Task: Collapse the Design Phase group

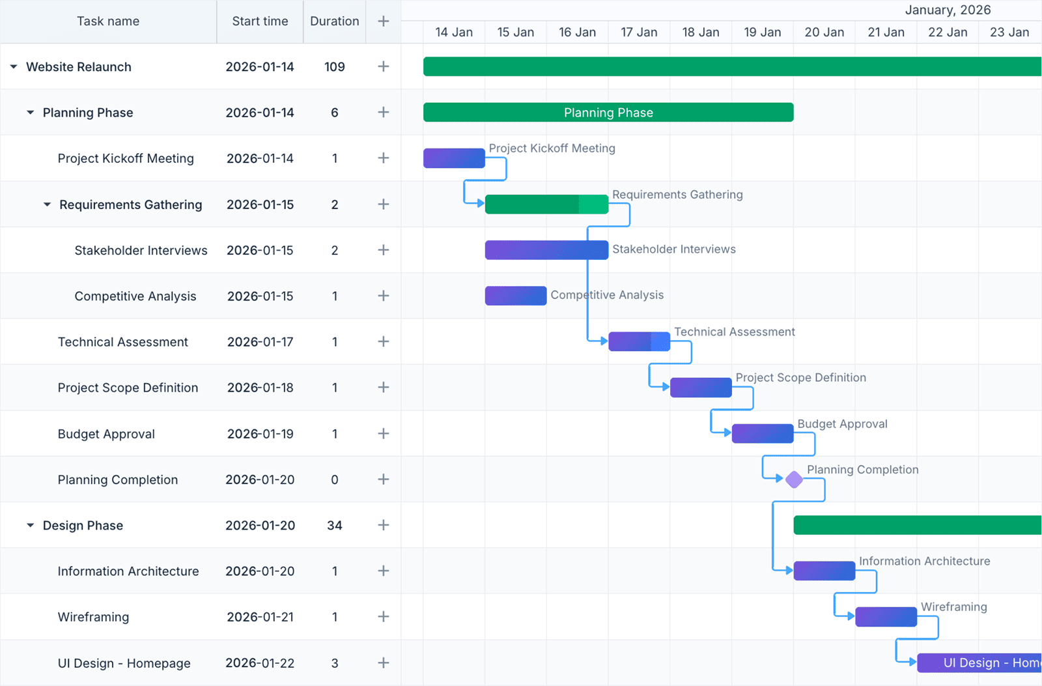Action: point(30,525)
